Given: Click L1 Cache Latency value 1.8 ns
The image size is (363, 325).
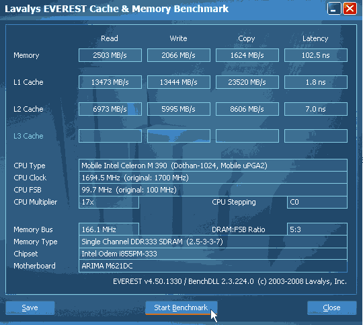Looking at the screenshot, I should [316, 82].
